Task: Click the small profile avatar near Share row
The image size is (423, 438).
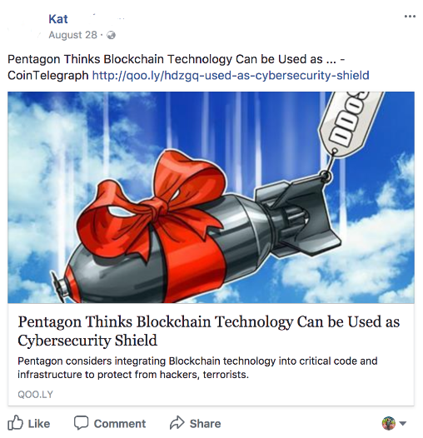Action: 389,423
